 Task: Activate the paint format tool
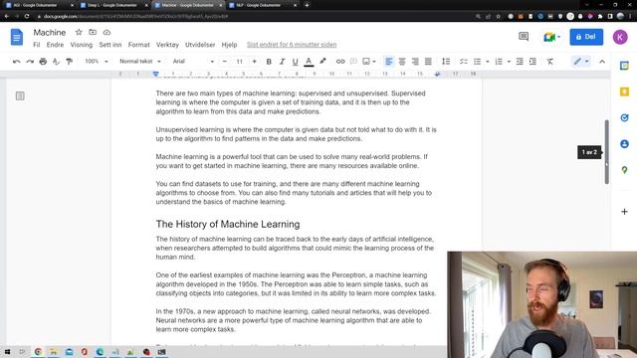click(70, 62)
